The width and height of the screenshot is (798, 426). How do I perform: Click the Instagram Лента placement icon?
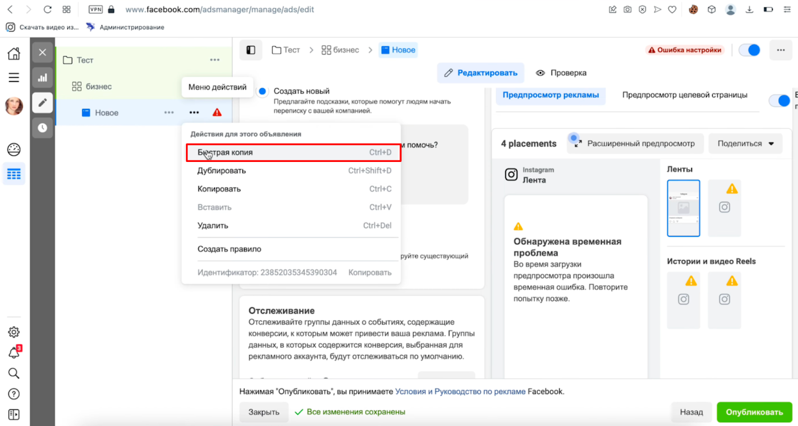coord(511,174)
